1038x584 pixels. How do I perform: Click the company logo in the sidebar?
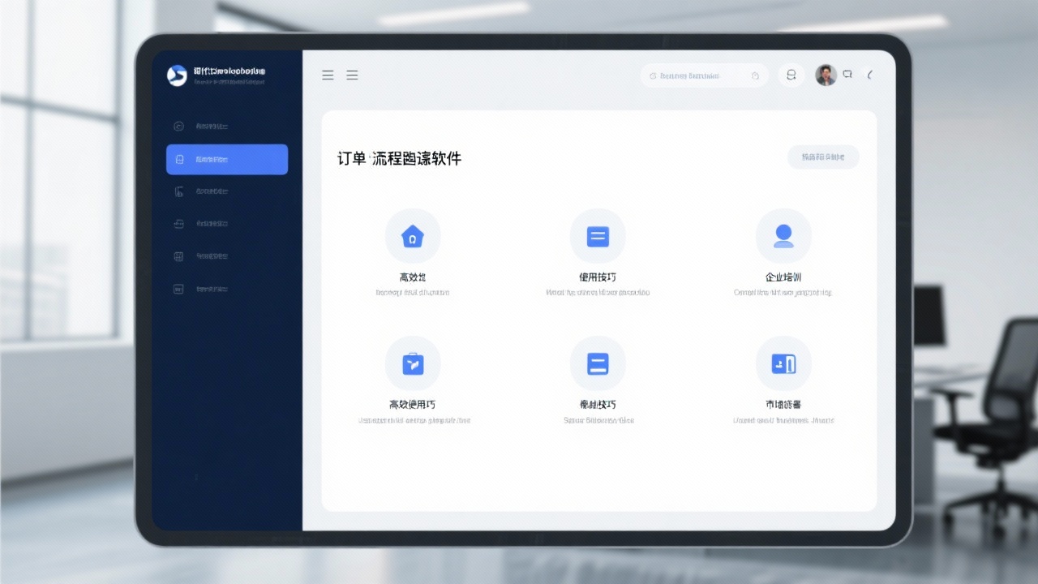[178, 74]
